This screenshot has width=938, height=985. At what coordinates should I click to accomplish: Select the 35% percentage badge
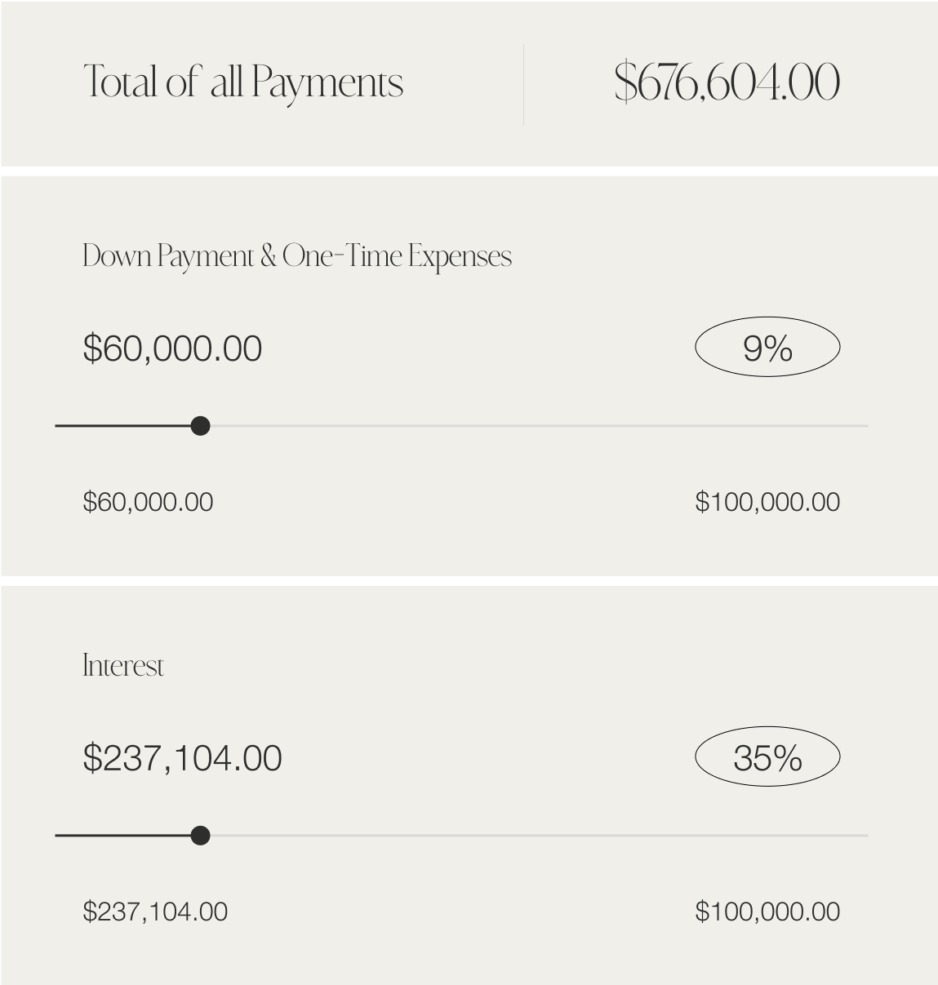coord(767,757)
